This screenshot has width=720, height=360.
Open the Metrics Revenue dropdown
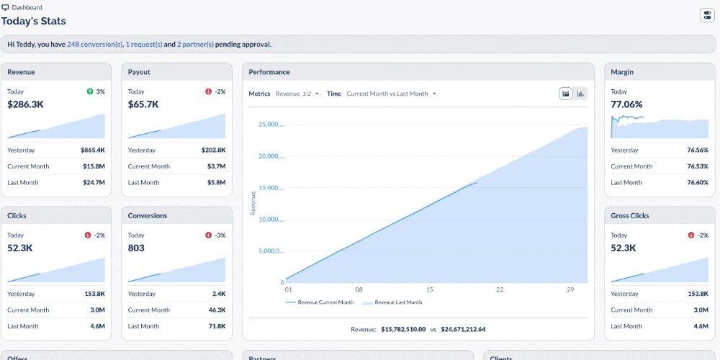[297, 94]
